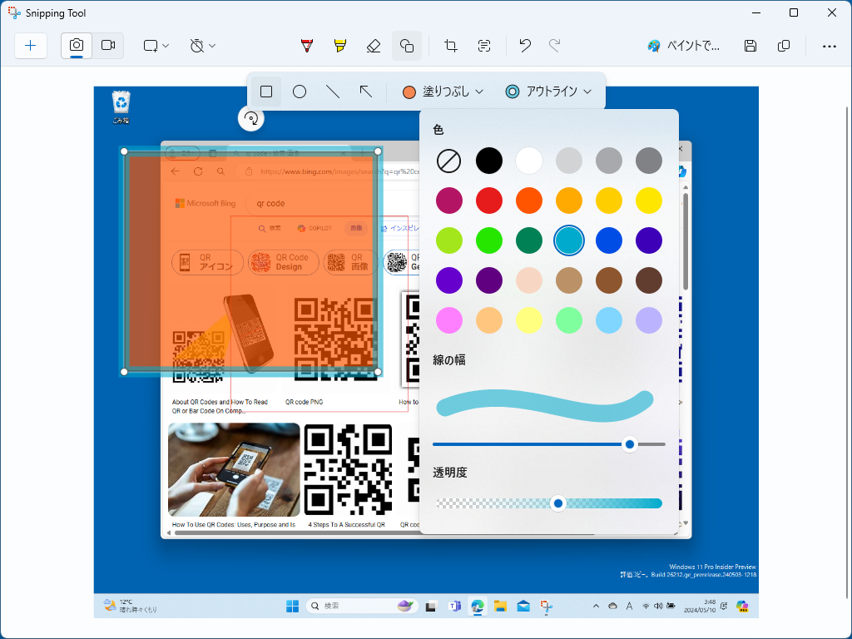Open Windows Start menu on taskbar
The height and width of the screenshot is (639, 852).
(x=292, y=606)
